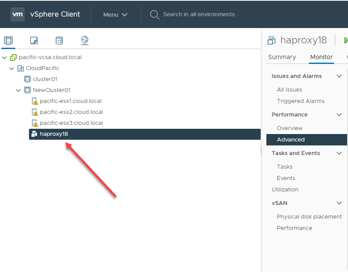Click the Tasks and Events heading

click(296, 153)
